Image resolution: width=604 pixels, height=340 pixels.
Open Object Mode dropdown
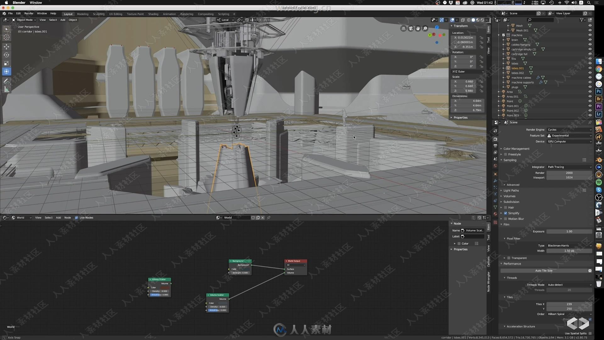tap(24, 20)
